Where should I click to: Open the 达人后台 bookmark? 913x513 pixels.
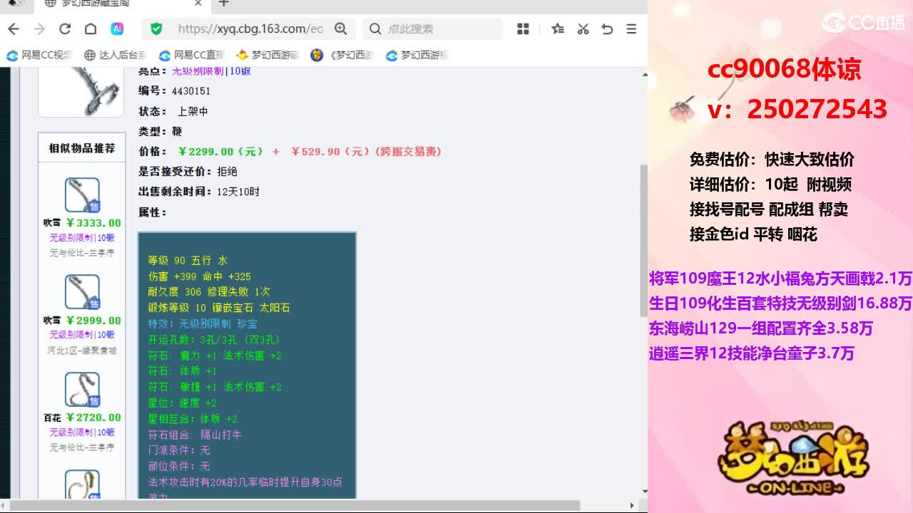coord(116,55)
